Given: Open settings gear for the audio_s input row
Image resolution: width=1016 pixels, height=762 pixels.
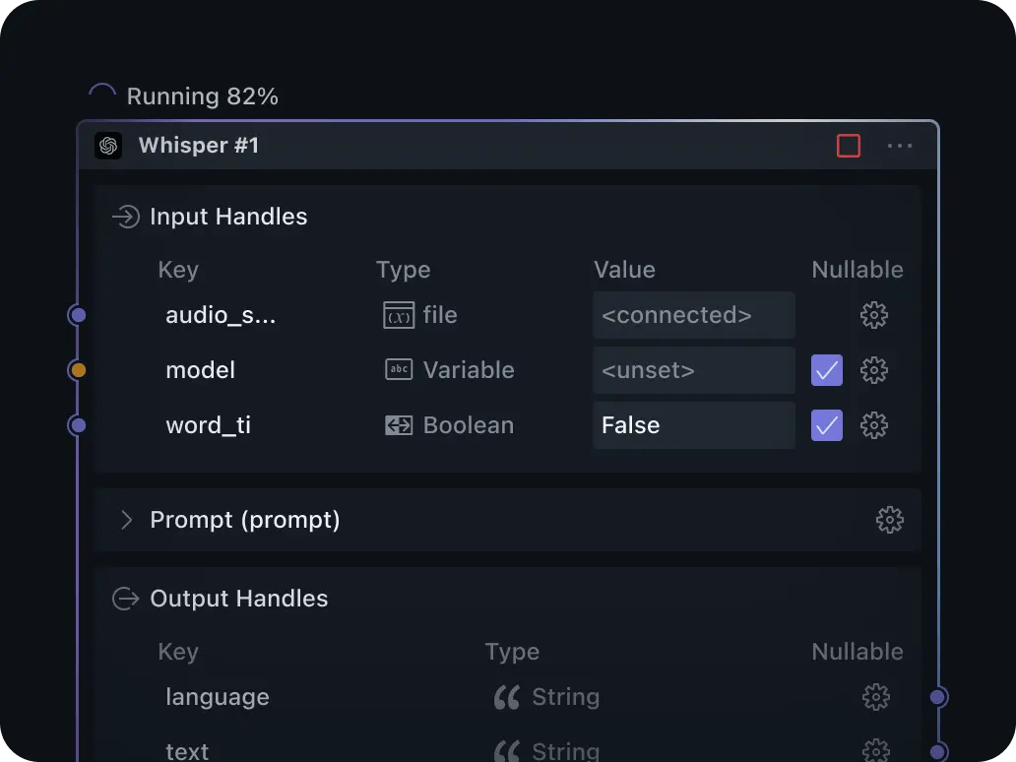Looking at the screenshot, I should point(874,315).
